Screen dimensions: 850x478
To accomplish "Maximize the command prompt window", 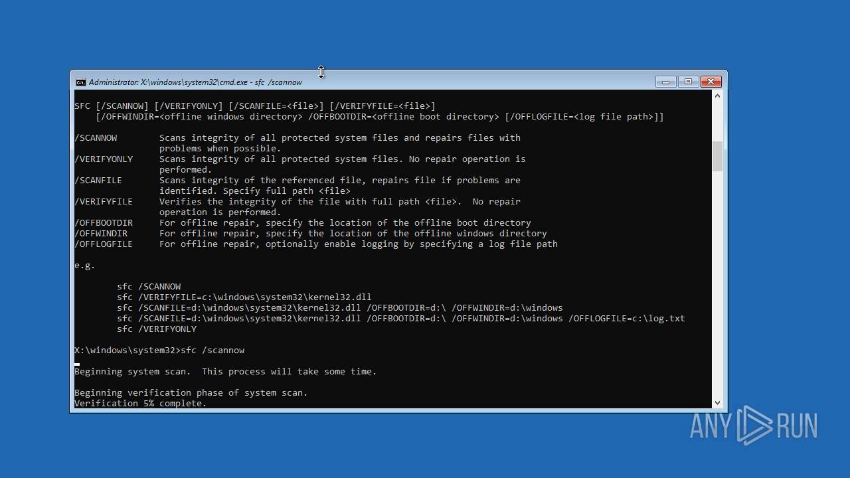I will tap(688, 82).
